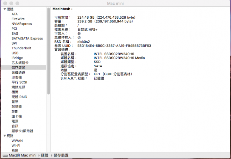
Task: Collapse the 網路 network section
Action: pos(5,136)
